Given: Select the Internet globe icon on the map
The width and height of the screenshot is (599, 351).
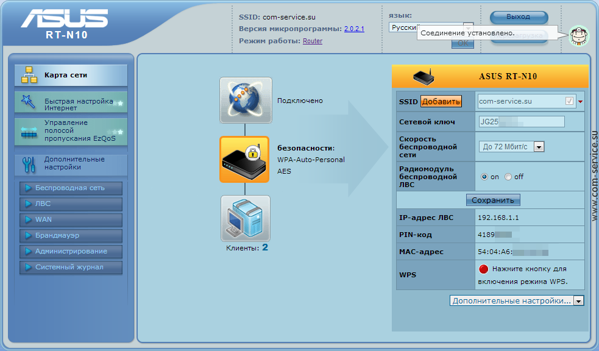Looking at the screenshot, I should coord(246,100).
